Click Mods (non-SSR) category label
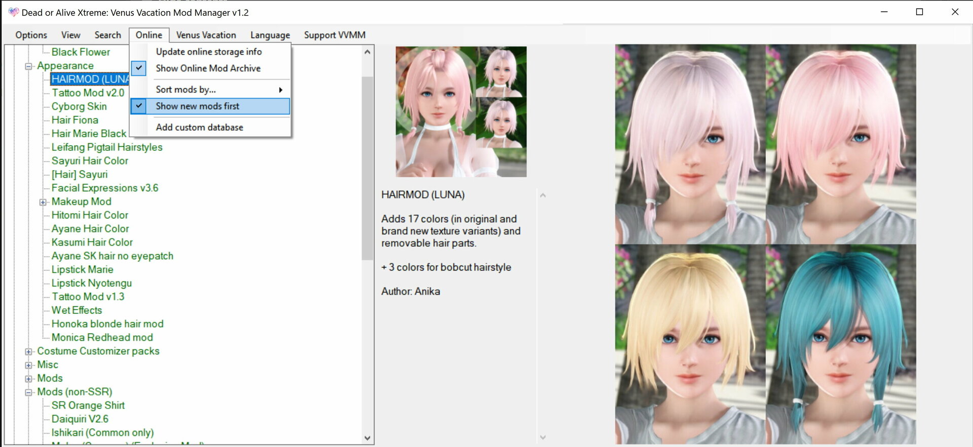973x447 pixels. [74, 392]
